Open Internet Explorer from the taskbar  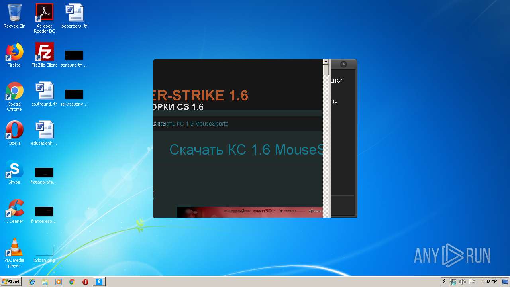[32, 282]
